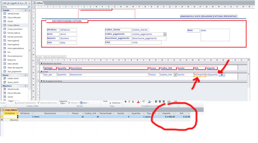The image size is (258, 143).
Task: Apply bold (G) formatting in ribbon
Action: [126, 102]
